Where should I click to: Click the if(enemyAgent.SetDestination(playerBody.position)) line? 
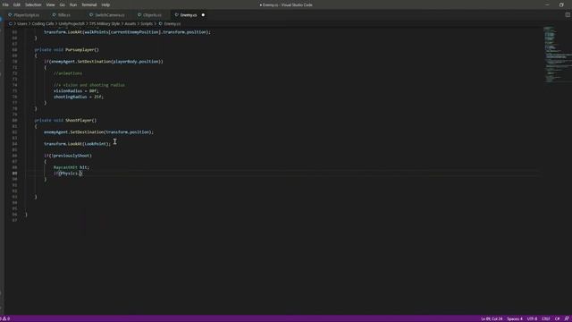coord(104,62)
